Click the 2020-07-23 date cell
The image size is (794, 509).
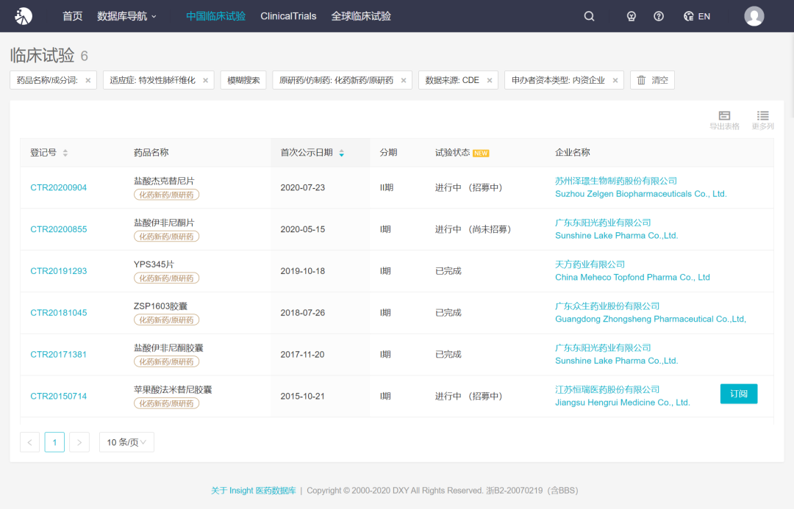tap(303, 188)
